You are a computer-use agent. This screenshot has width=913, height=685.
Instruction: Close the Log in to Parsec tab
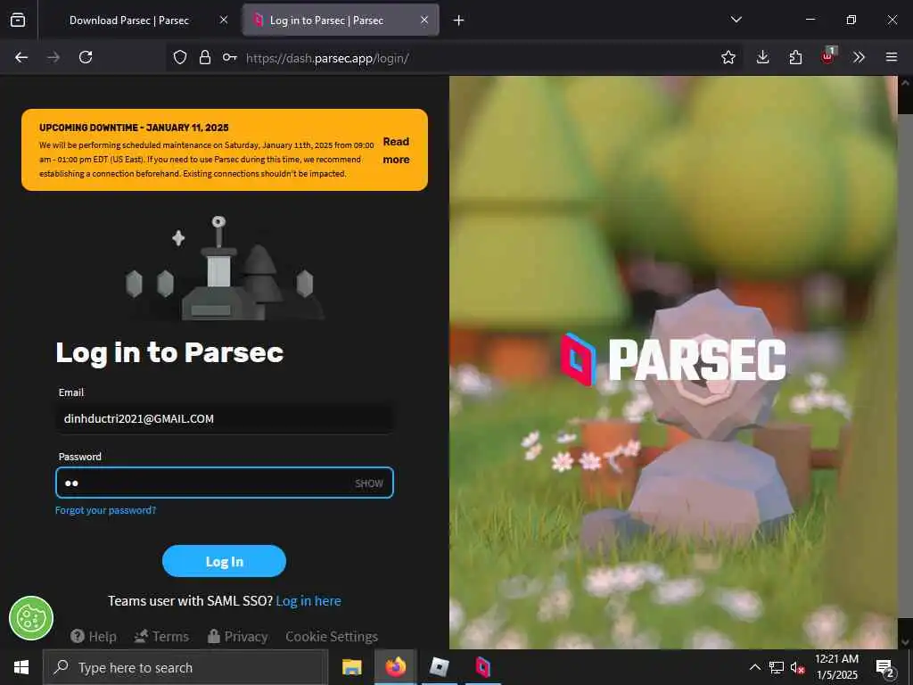tap(424, 20)
